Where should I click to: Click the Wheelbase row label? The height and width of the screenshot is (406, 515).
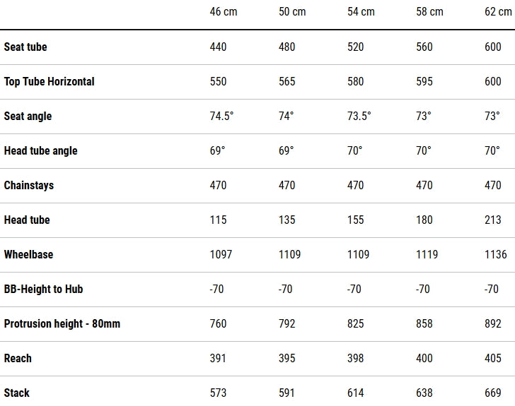(x=28, y=254)
